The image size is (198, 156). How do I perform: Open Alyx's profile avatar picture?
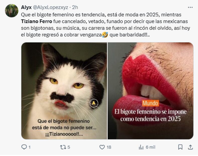pyautogui.click(x=12, y=11)
